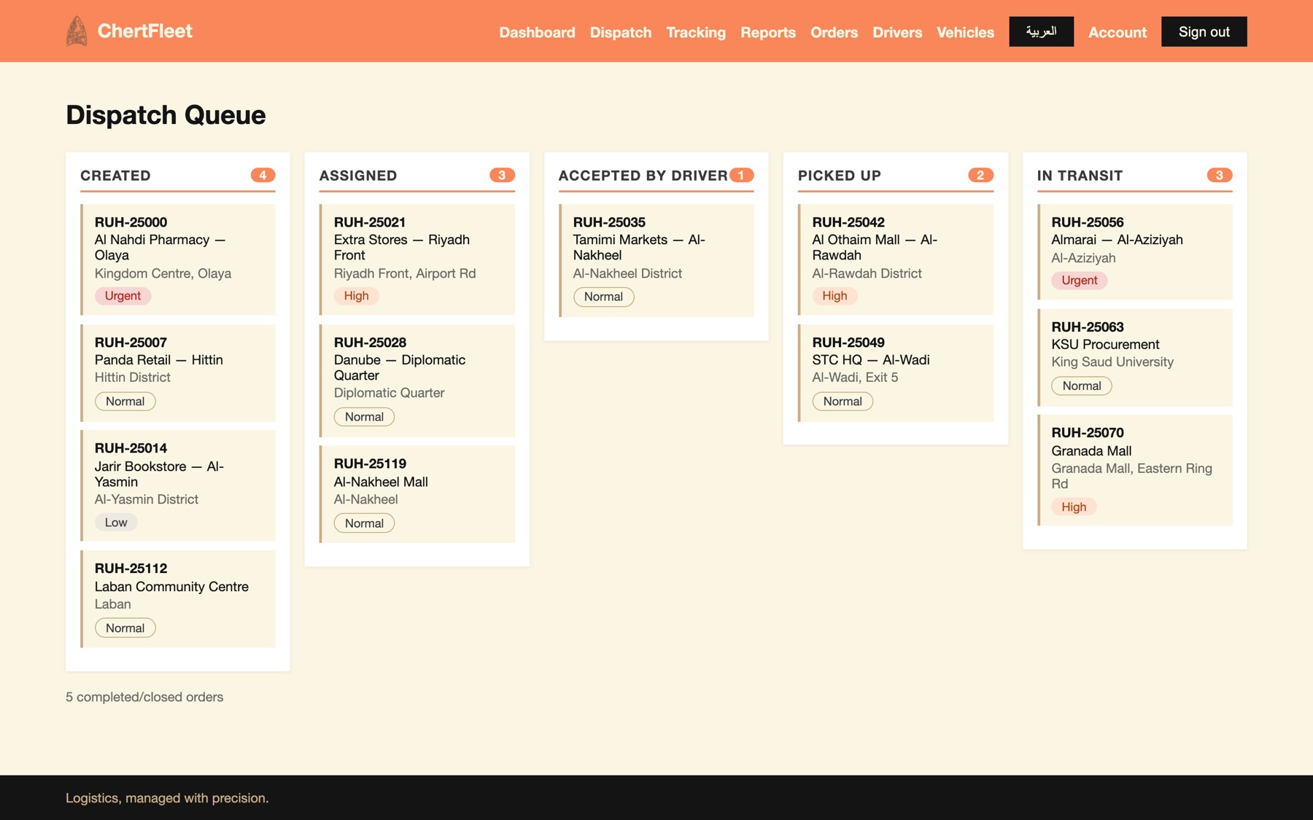This screenshot has height=820, width=1313.
Task: Click the '5 completed/closed orders' text
Action: point(144,697)
